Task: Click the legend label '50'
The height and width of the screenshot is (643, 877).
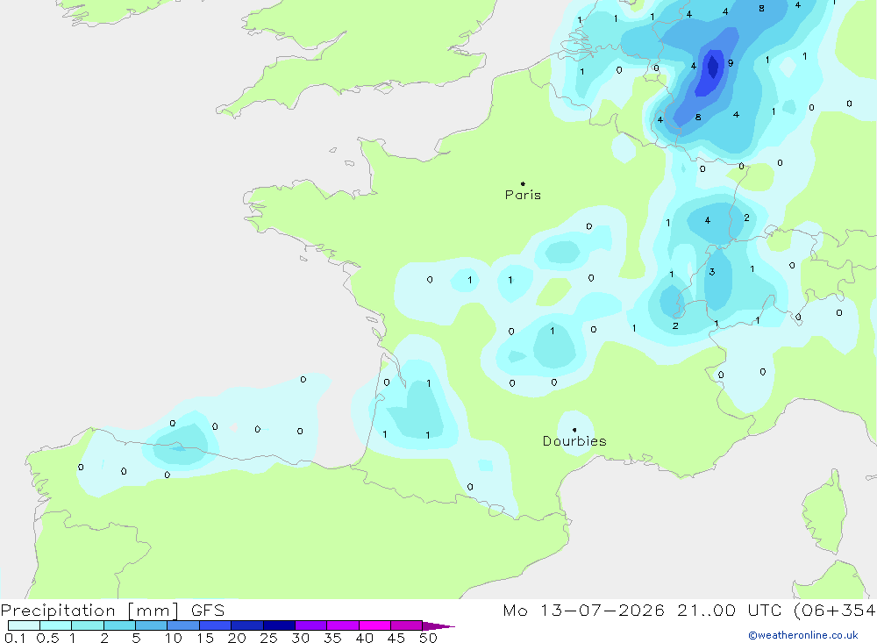Action: point(428,638)
